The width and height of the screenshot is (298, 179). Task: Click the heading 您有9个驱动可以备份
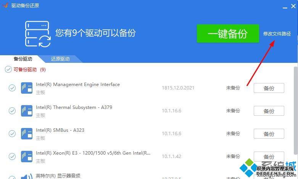(x=95, y=33)
